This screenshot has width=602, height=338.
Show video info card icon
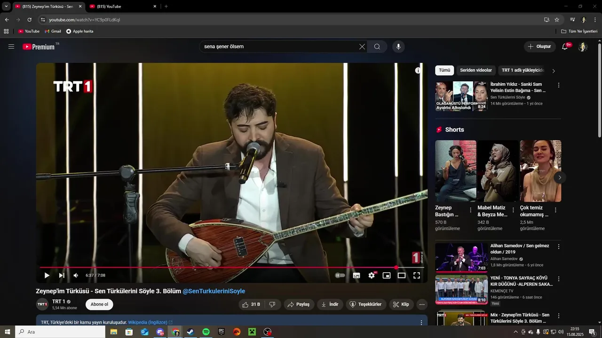pyautogui.click(x=418, y=70)
